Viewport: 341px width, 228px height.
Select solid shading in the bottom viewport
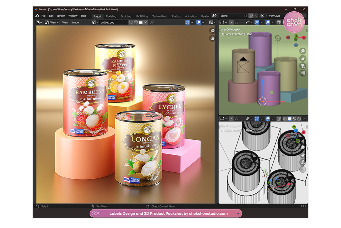point(289,119)
